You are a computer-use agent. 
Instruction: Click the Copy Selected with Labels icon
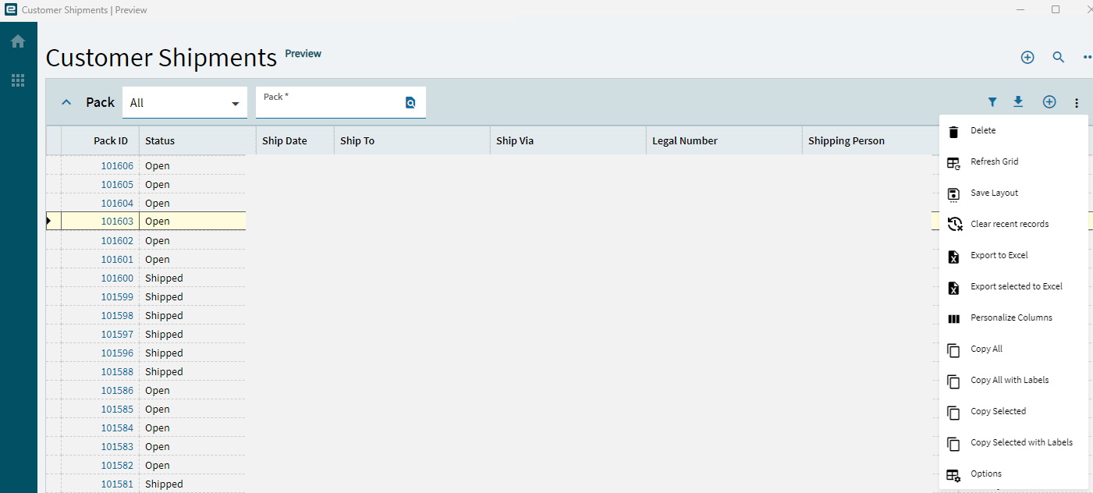tap(953, 444)
